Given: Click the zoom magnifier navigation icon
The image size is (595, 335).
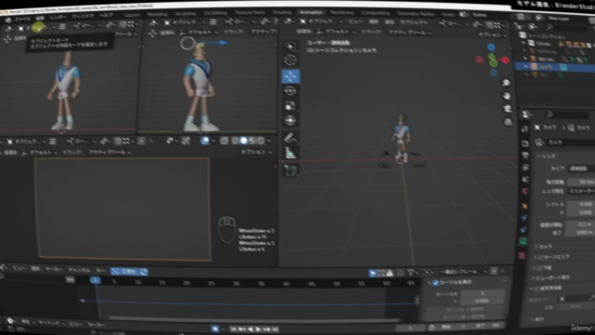Looking at the screenshot, I should pos(506,83).
